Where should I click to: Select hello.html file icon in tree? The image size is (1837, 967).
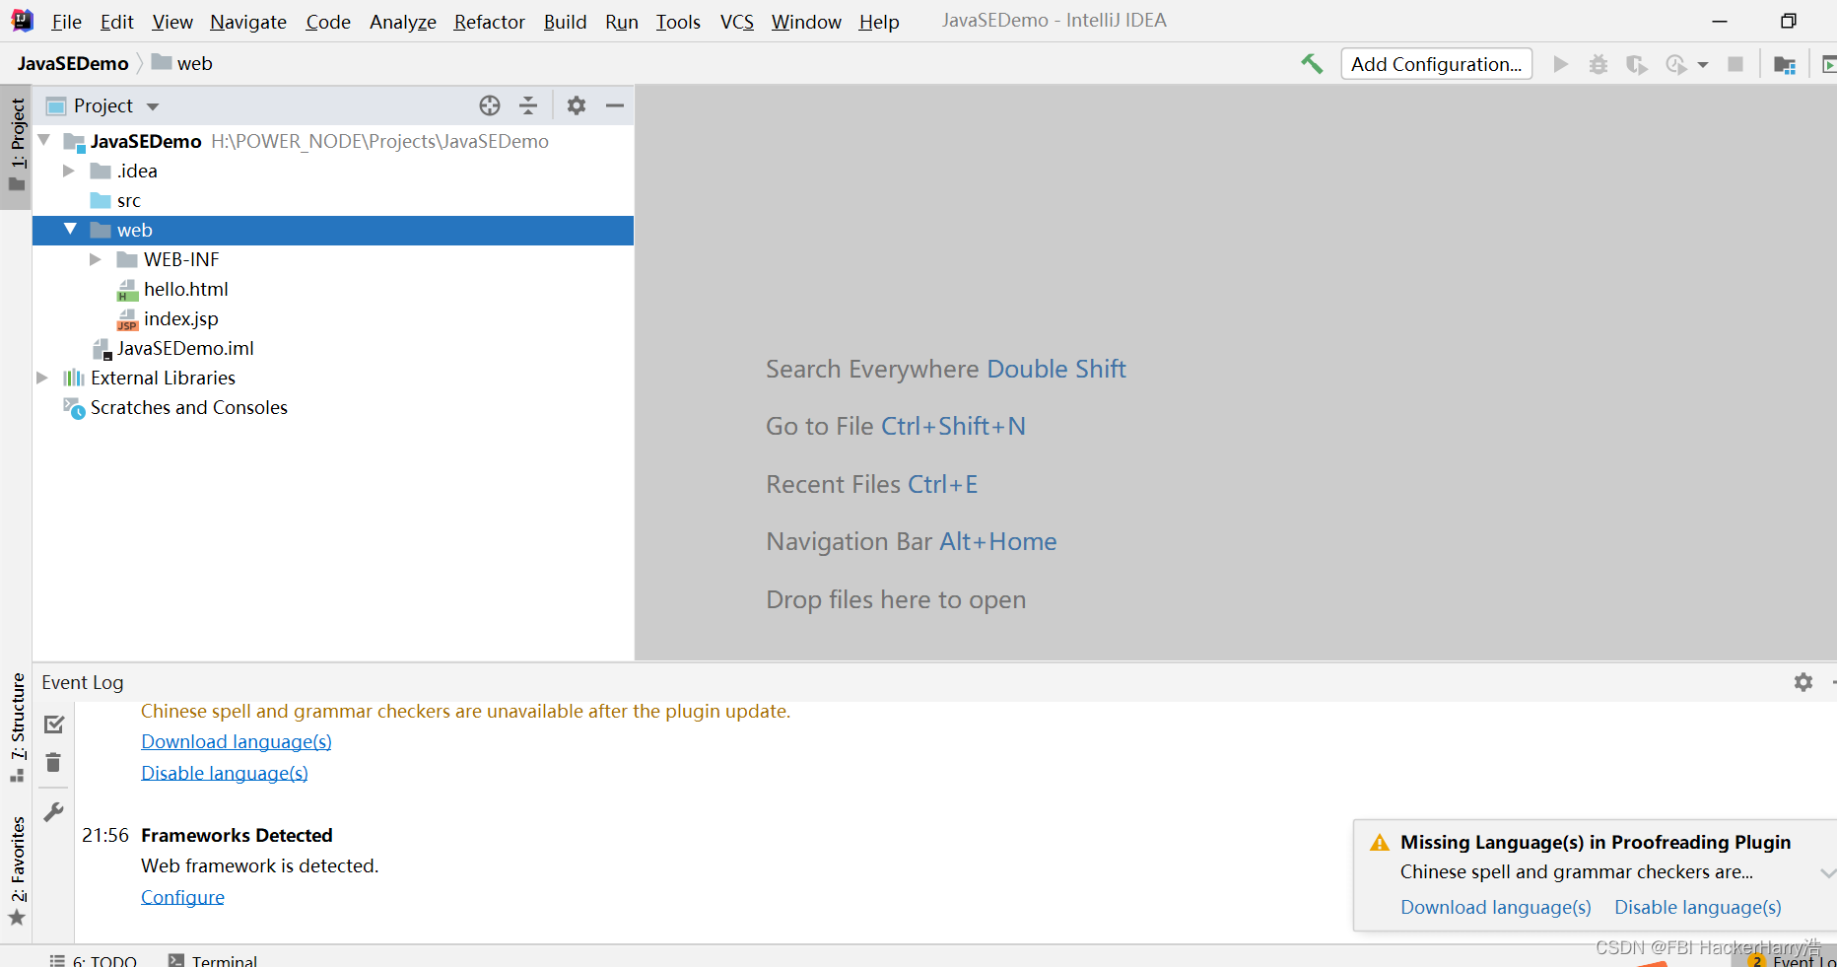click(127, 290)
